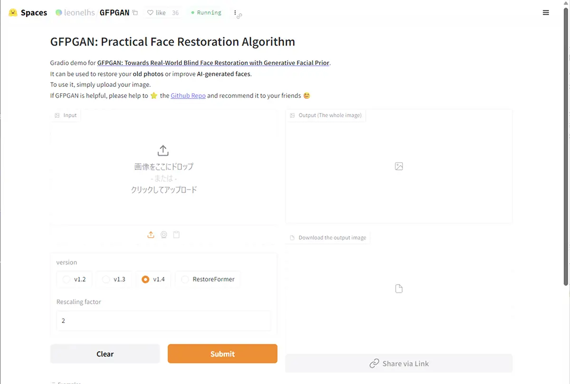
Task: Click the GFPGAN paper link
Action: pos(213,62)
